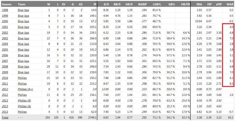Screen dimensions: 235x121
Task: Click the xFIP column header
Action: [x=219, y=4]
